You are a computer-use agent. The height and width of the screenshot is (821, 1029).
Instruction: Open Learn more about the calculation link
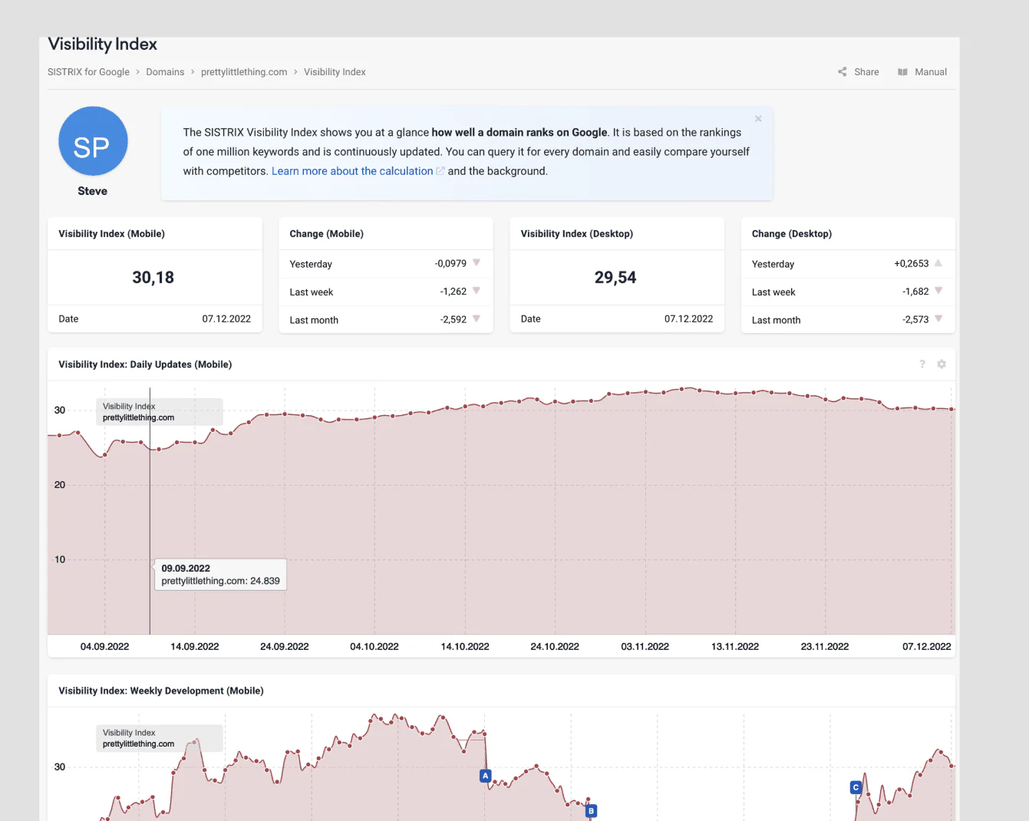tap(352, 171)
